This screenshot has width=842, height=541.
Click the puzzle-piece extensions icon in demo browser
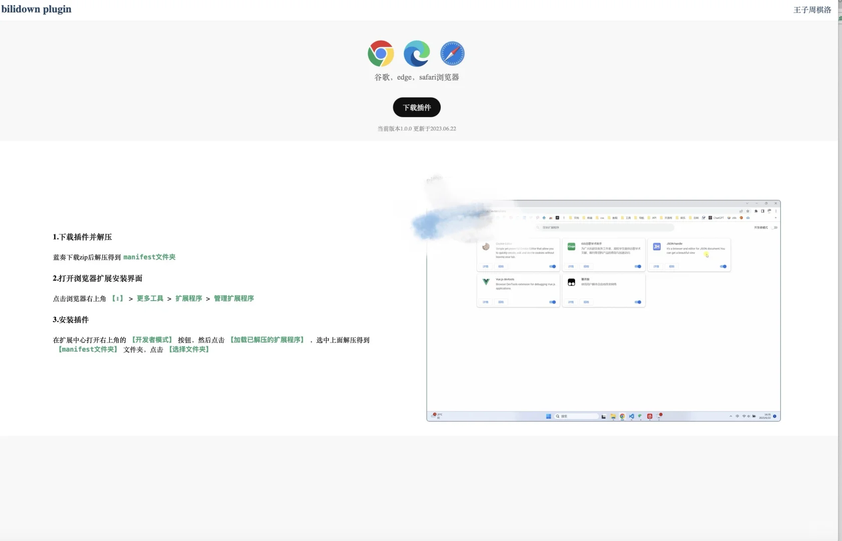click(x=756, y=211)
